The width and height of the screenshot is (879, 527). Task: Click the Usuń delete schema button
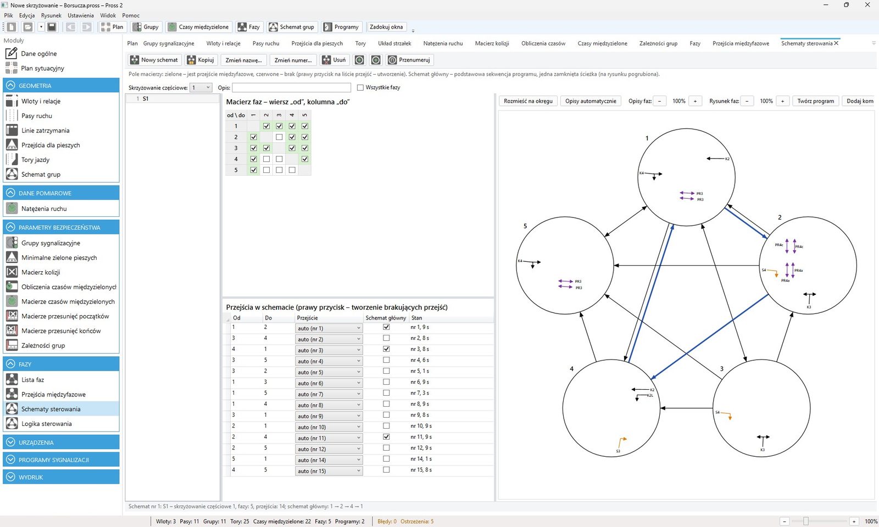334,60
